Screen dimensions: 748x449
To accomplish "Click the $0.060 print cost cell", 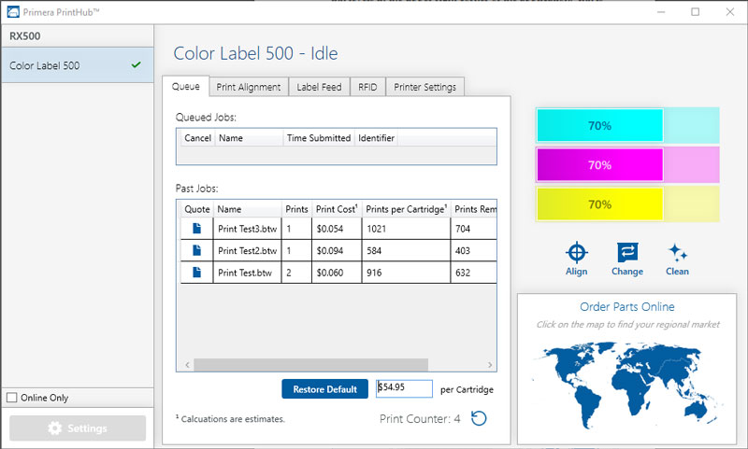I will pos(337,273).
